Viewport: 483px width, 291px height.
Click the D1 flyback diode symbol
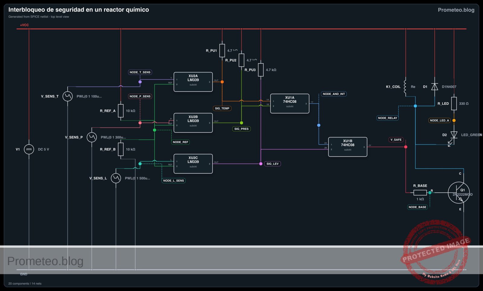click(x=435, y=87)
